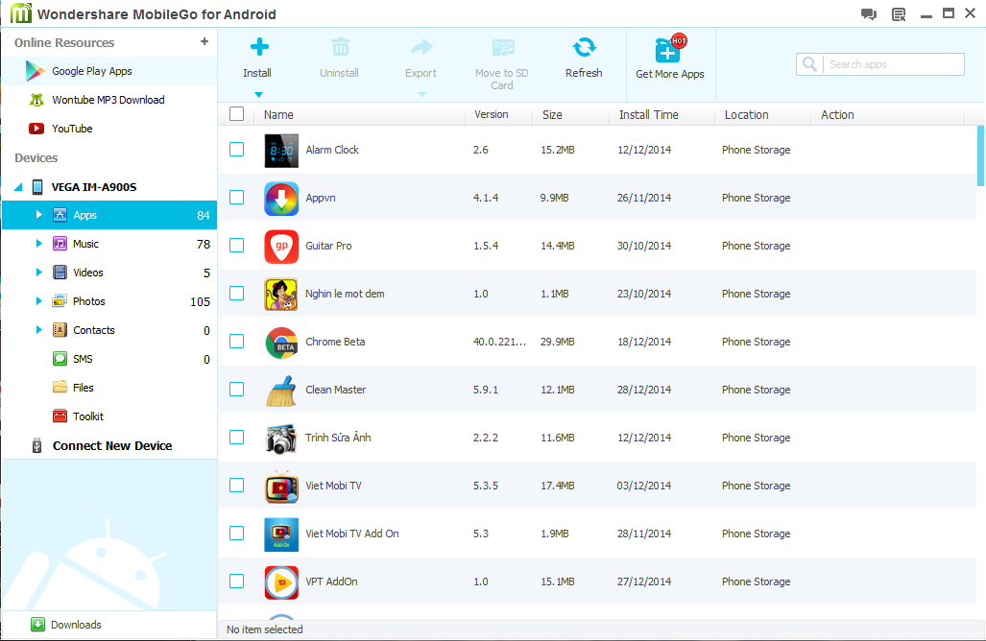Screen dimensions: 986x641
Task: Expand the Apps tree arrow
Action: [x=39, y=214]
